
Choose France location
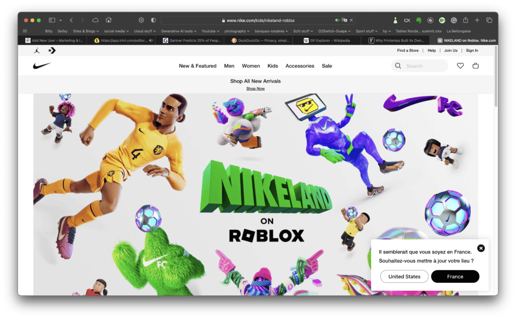click(455, 277)
